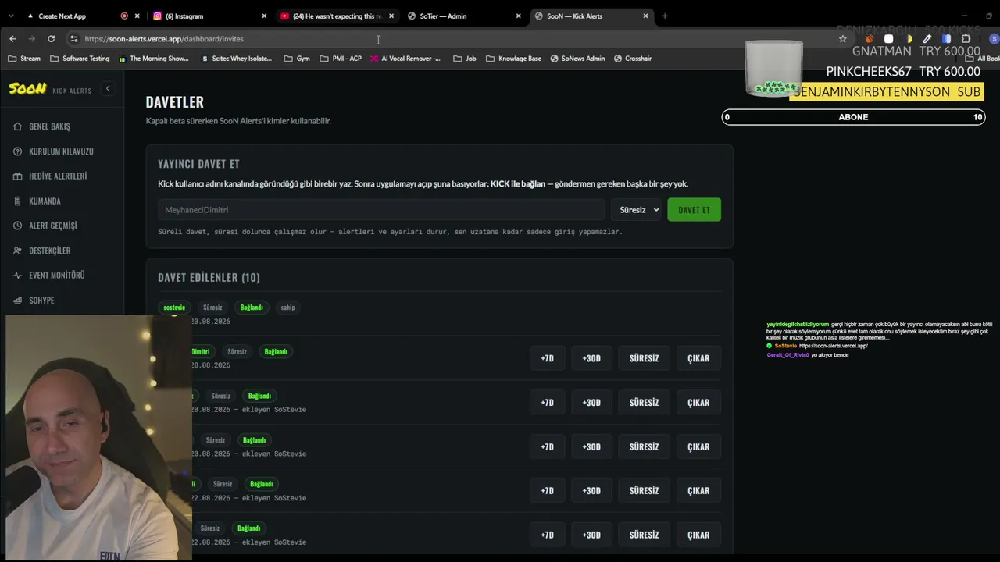Open Destekçiler via its people icon
The image size is (1000, 562).
point(18,251)
